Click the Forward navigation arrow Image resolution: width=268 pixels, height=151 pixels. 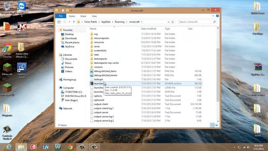tap(64, 22)
